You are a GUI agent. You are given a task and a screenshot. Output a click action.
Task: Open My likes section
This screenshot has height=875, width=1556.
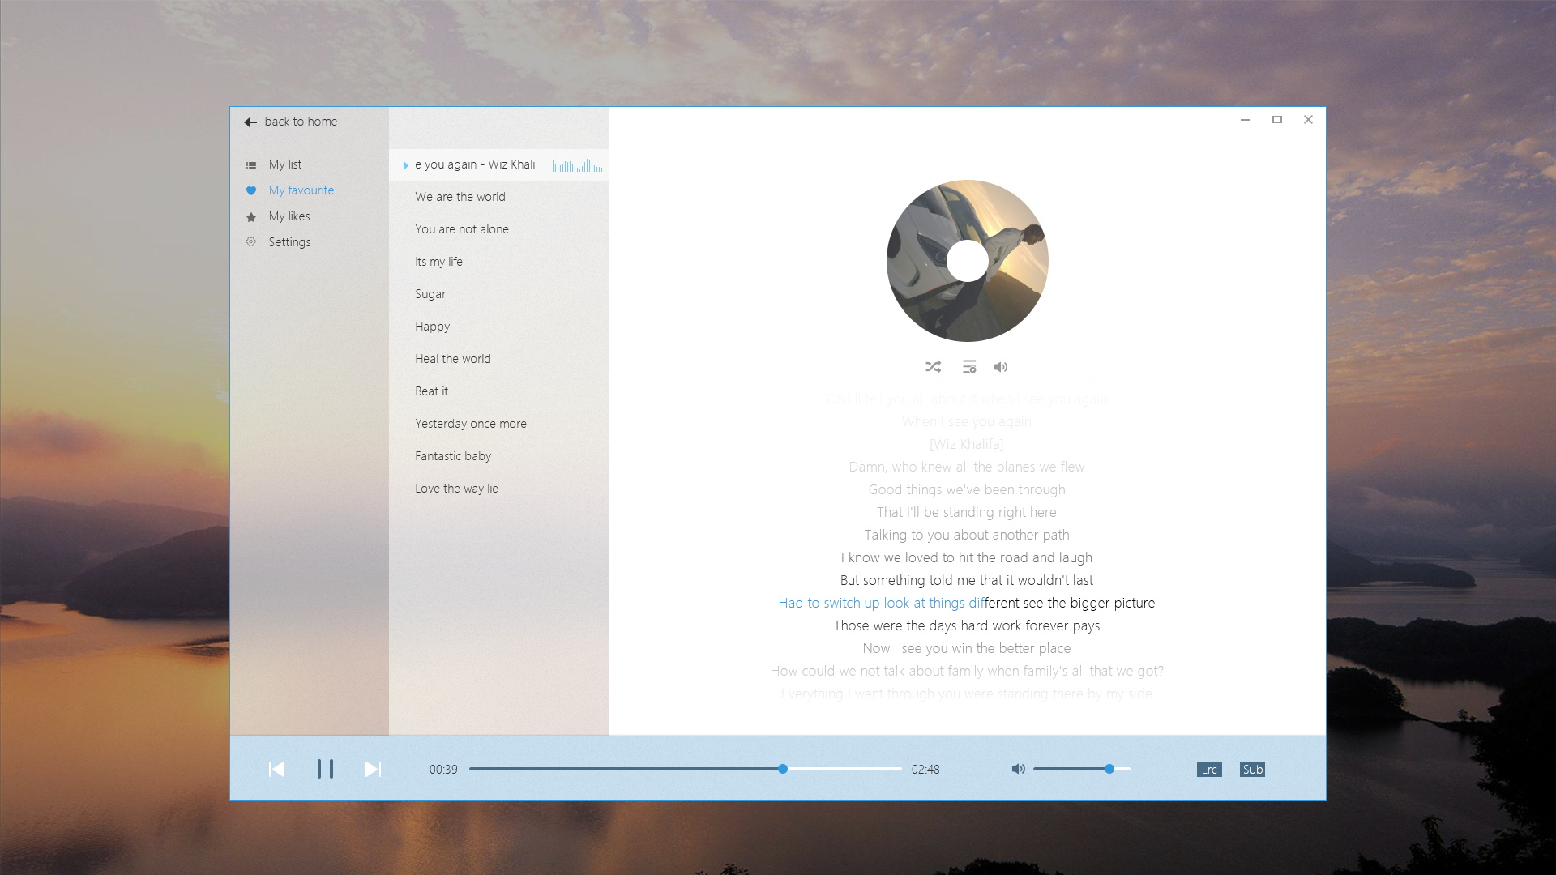pyautogui.click(x=289, y=216)
